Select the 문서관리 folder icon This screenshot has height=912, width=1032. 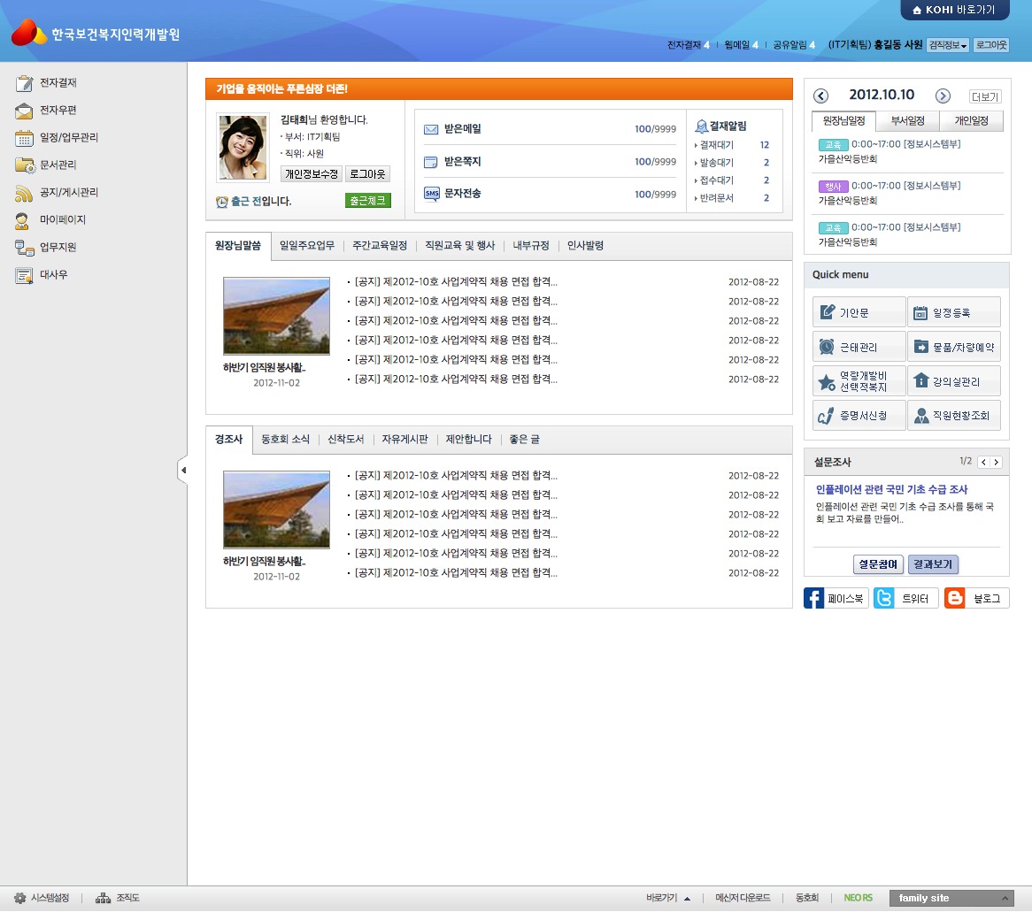tap(24, 165)
